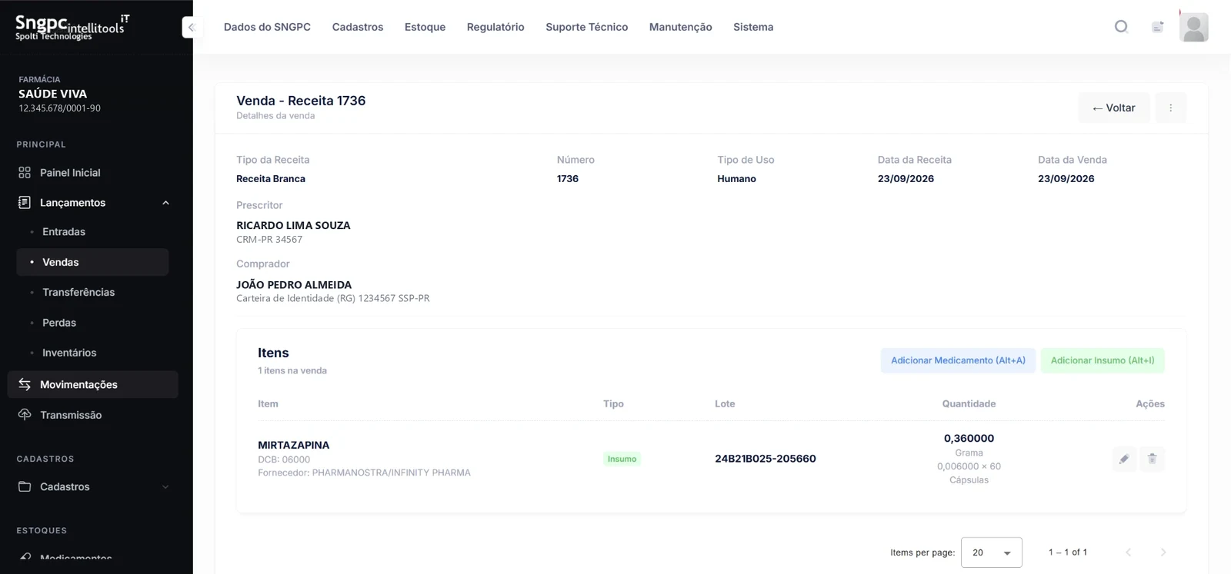Click the Painel Inicial grid icon
The height and width of the screenshot is (574, 1231).
point(25,173)
